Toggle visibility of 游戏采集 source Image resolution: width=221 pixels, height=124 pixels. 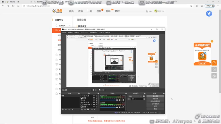point(94,102)
